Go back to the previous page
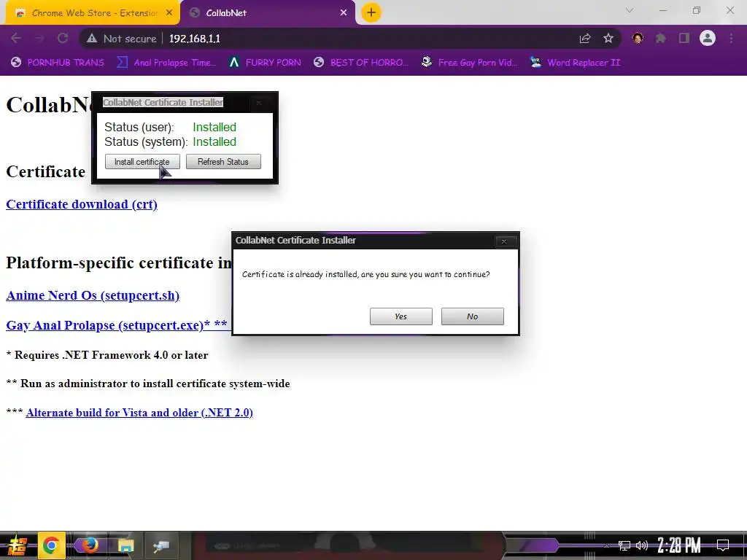747x560 pixels. click(x=16, y=38)
